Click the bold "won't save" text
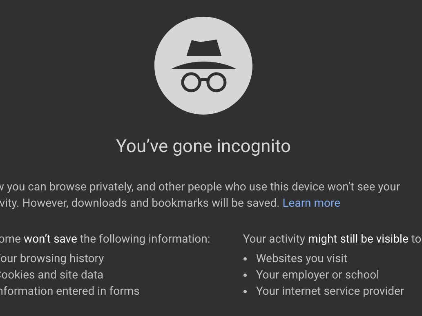Viewport: 422px width, 316px height. point(50,239)
